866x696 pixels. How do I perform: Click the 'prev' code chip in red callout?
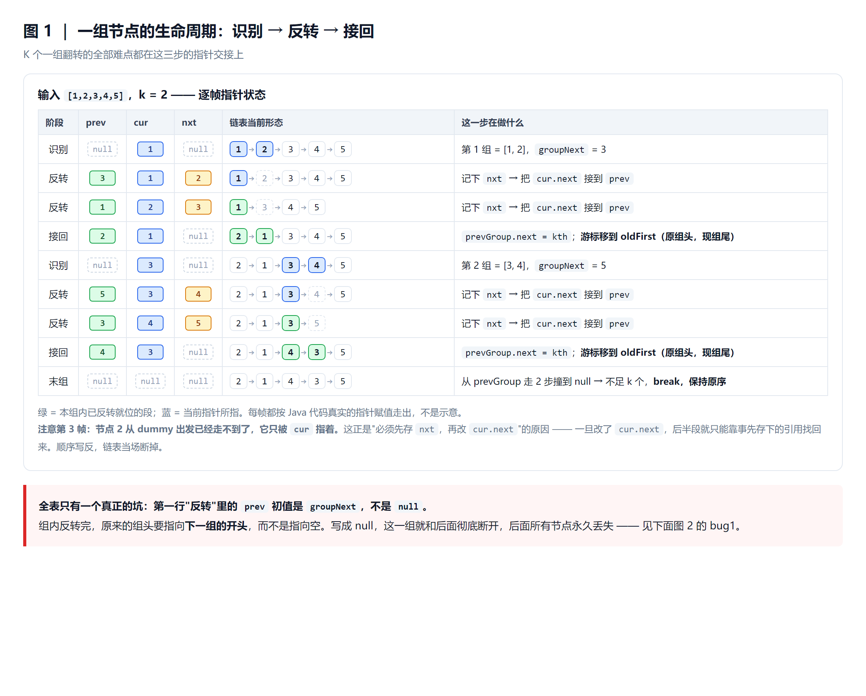[255, 507]
